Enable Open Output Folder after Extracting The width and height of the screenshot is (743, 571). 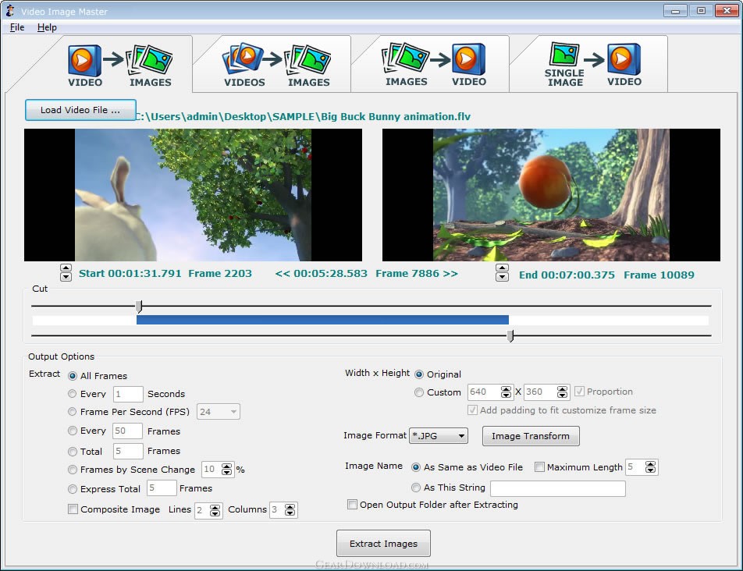(352, 505)
